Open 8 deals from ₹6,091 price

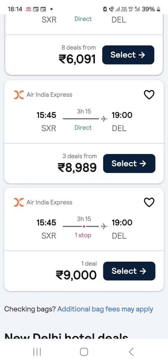pyautogui.click(x=77, y=55)
